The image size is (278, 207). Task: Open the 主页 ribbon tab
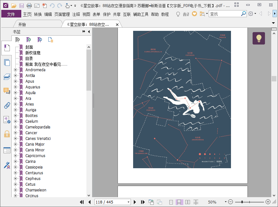[27, 14]
